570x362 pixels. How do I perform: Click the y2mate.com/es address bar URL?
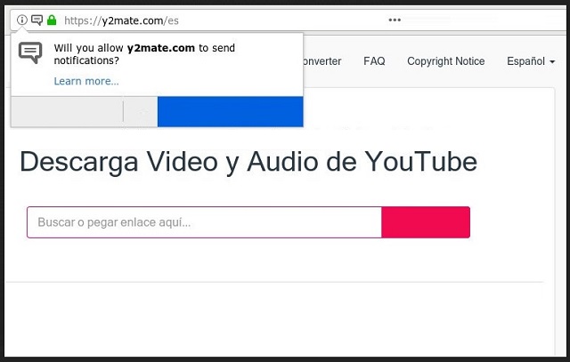click(x=121, y=20)
